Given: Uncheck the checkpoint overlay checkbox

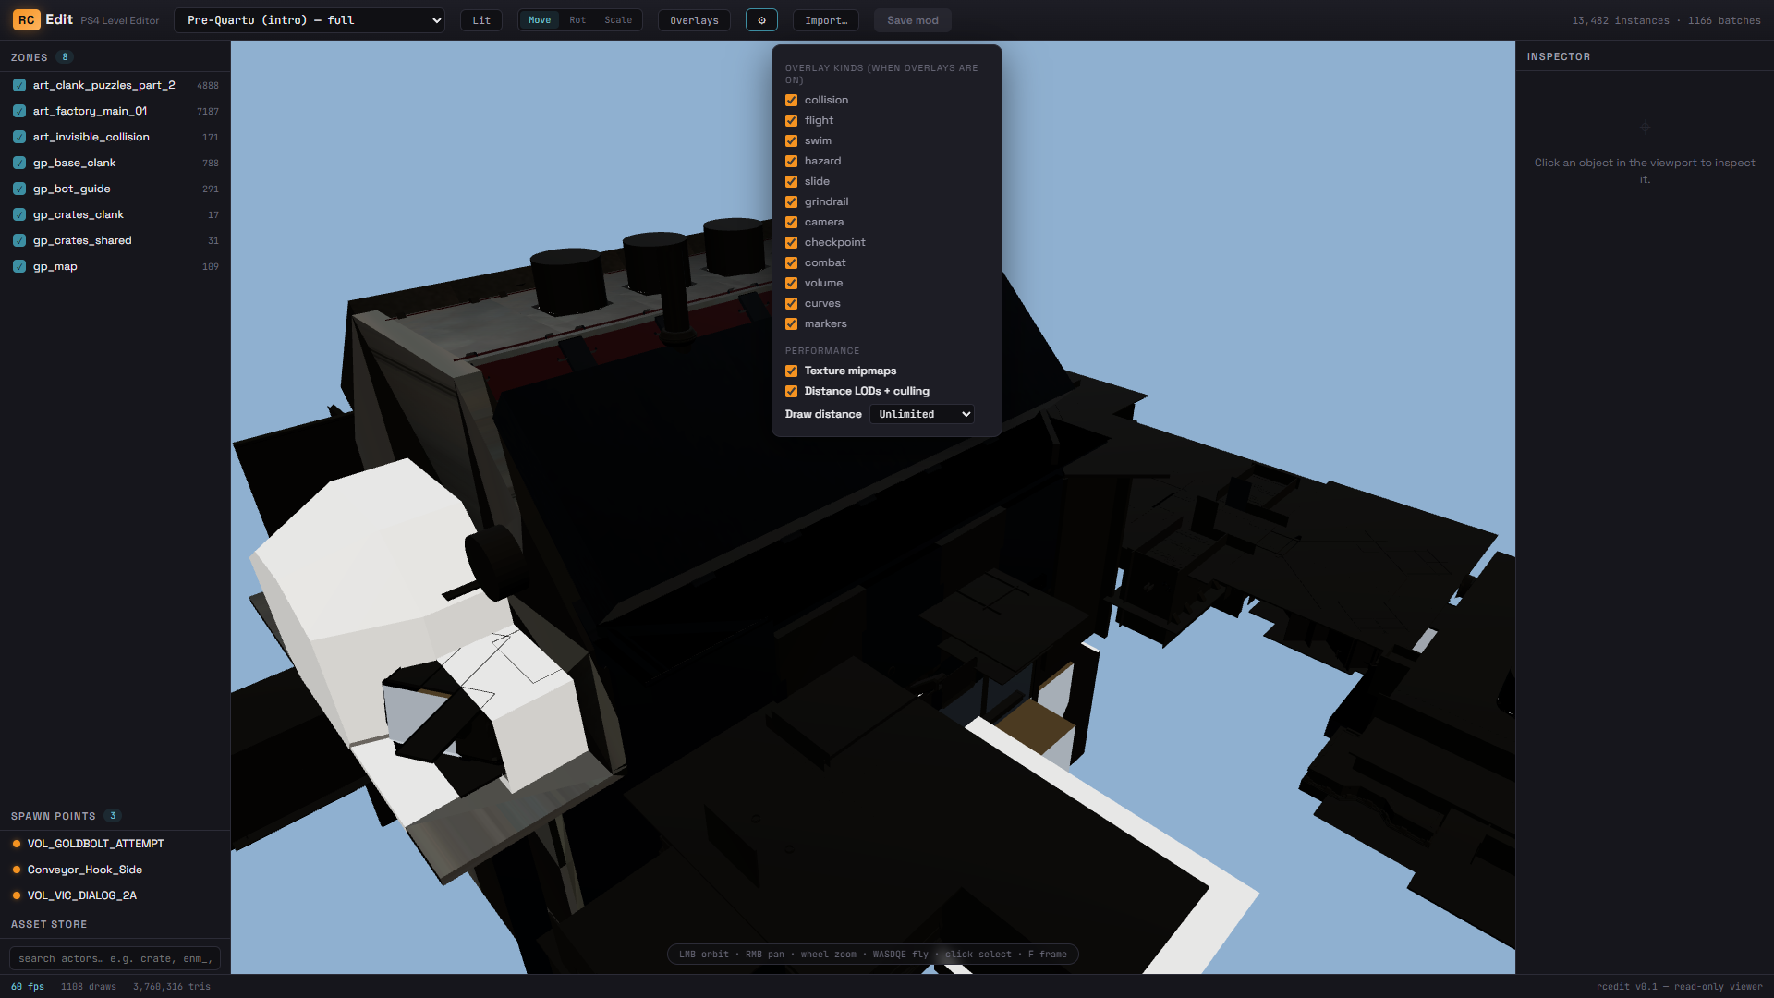Looking at the screenshot, I should [792, 242].
